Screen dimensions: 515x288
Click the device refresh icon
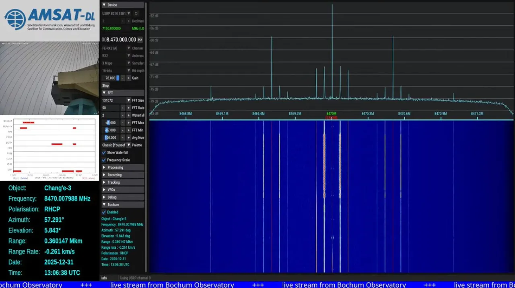coord(136,14)
